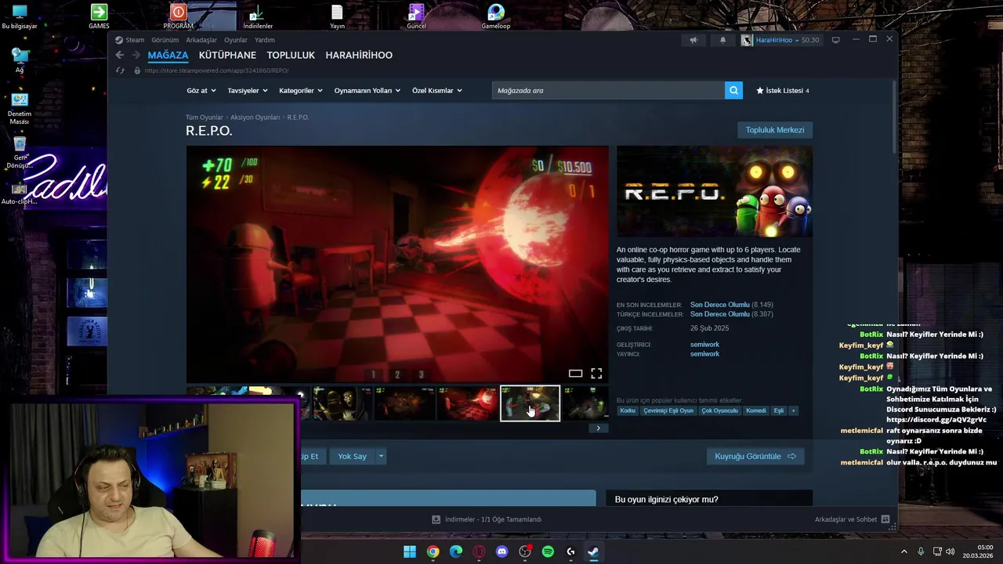The width and height of the screenshot is (1003, 564).
Task: Switch to the HARAHİRİHOO profile tab
Action: [359, 55]
